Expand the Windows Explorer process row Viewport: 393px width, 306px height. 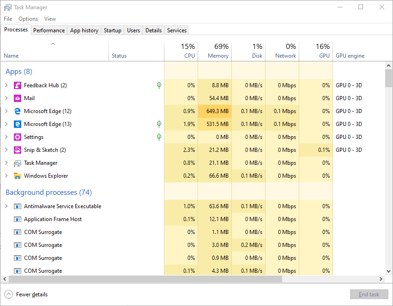tap(6, 176)
